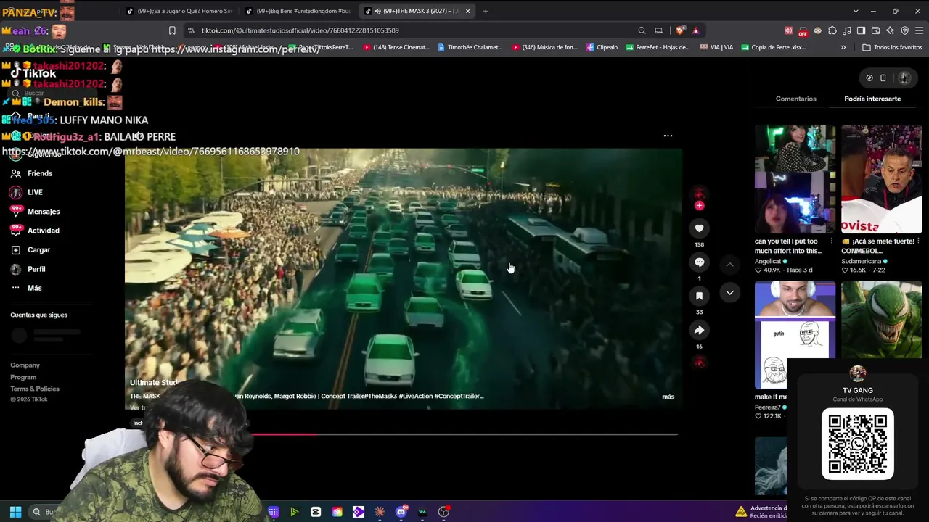The height and width of the screenshot is (522, 929).
Task: Go to the previous video arrow
Action: pos(729,265)
